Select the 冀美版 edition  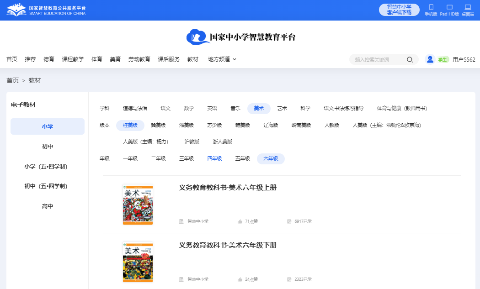(158, 125)
